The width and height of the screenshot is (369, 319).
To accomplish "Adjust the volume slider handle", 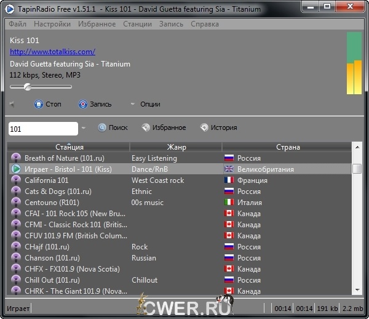I will click(x=27, y=87).
